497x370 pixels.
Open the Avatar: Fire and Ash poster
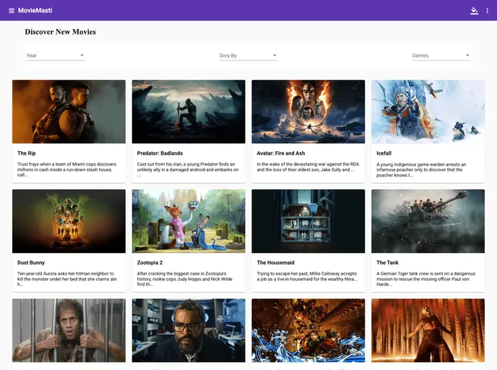(x=308, y=111)
